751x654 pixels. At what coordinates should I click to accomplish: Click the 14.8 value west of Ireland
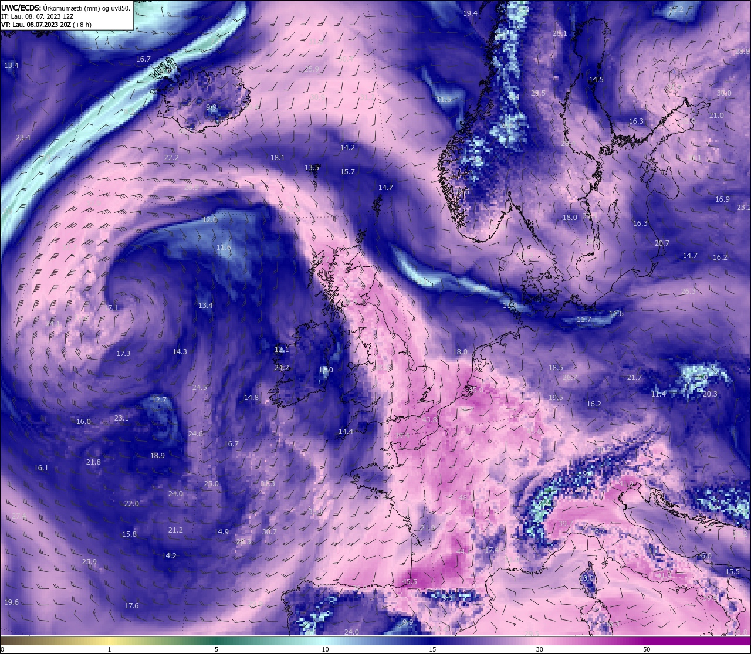click(x=251, y=397)
